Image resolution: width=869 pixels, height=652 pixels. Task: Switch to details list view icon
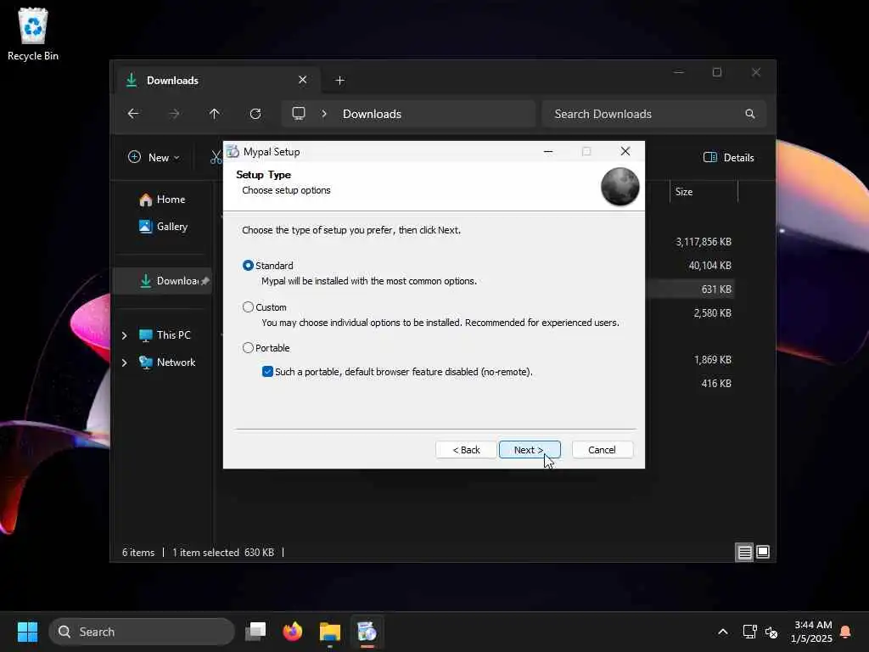(x=744, y=552)
